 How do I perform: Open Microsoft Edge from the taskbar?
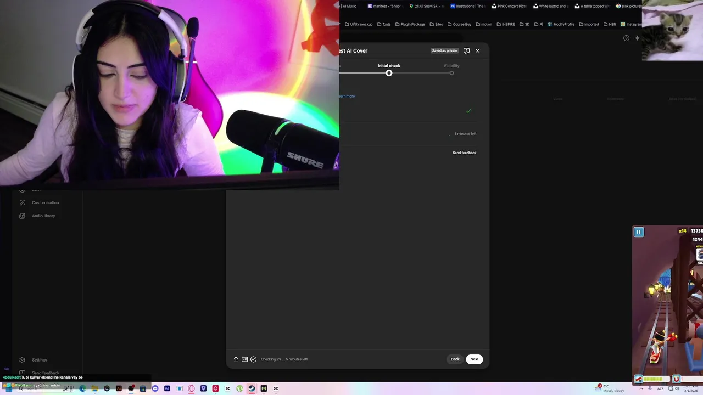[82, 388]
